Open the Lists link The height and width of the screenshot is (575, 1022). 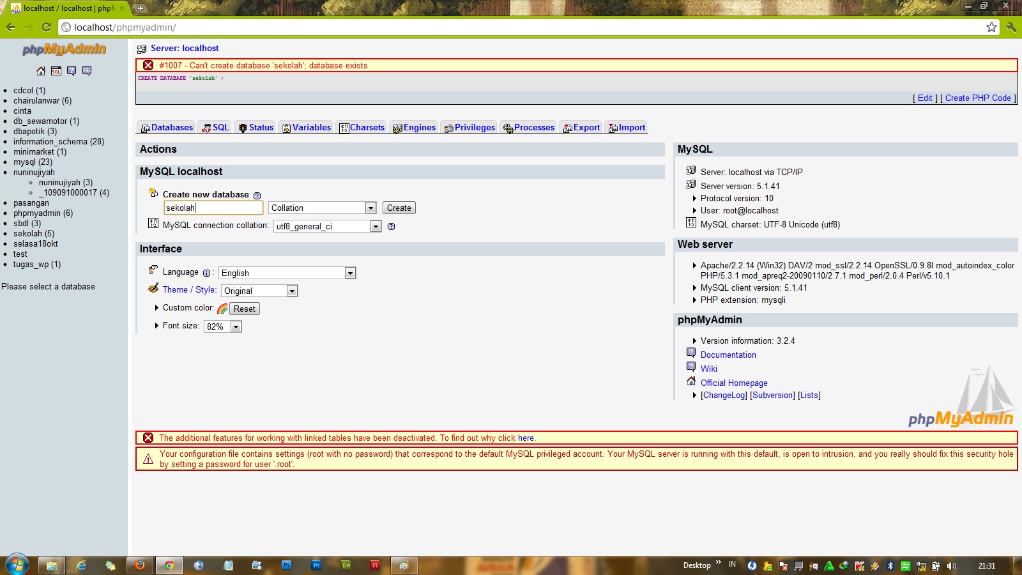click(x=809, y=395)
